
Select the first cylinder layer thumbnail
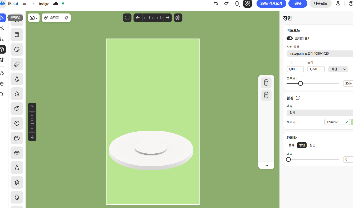266,83
